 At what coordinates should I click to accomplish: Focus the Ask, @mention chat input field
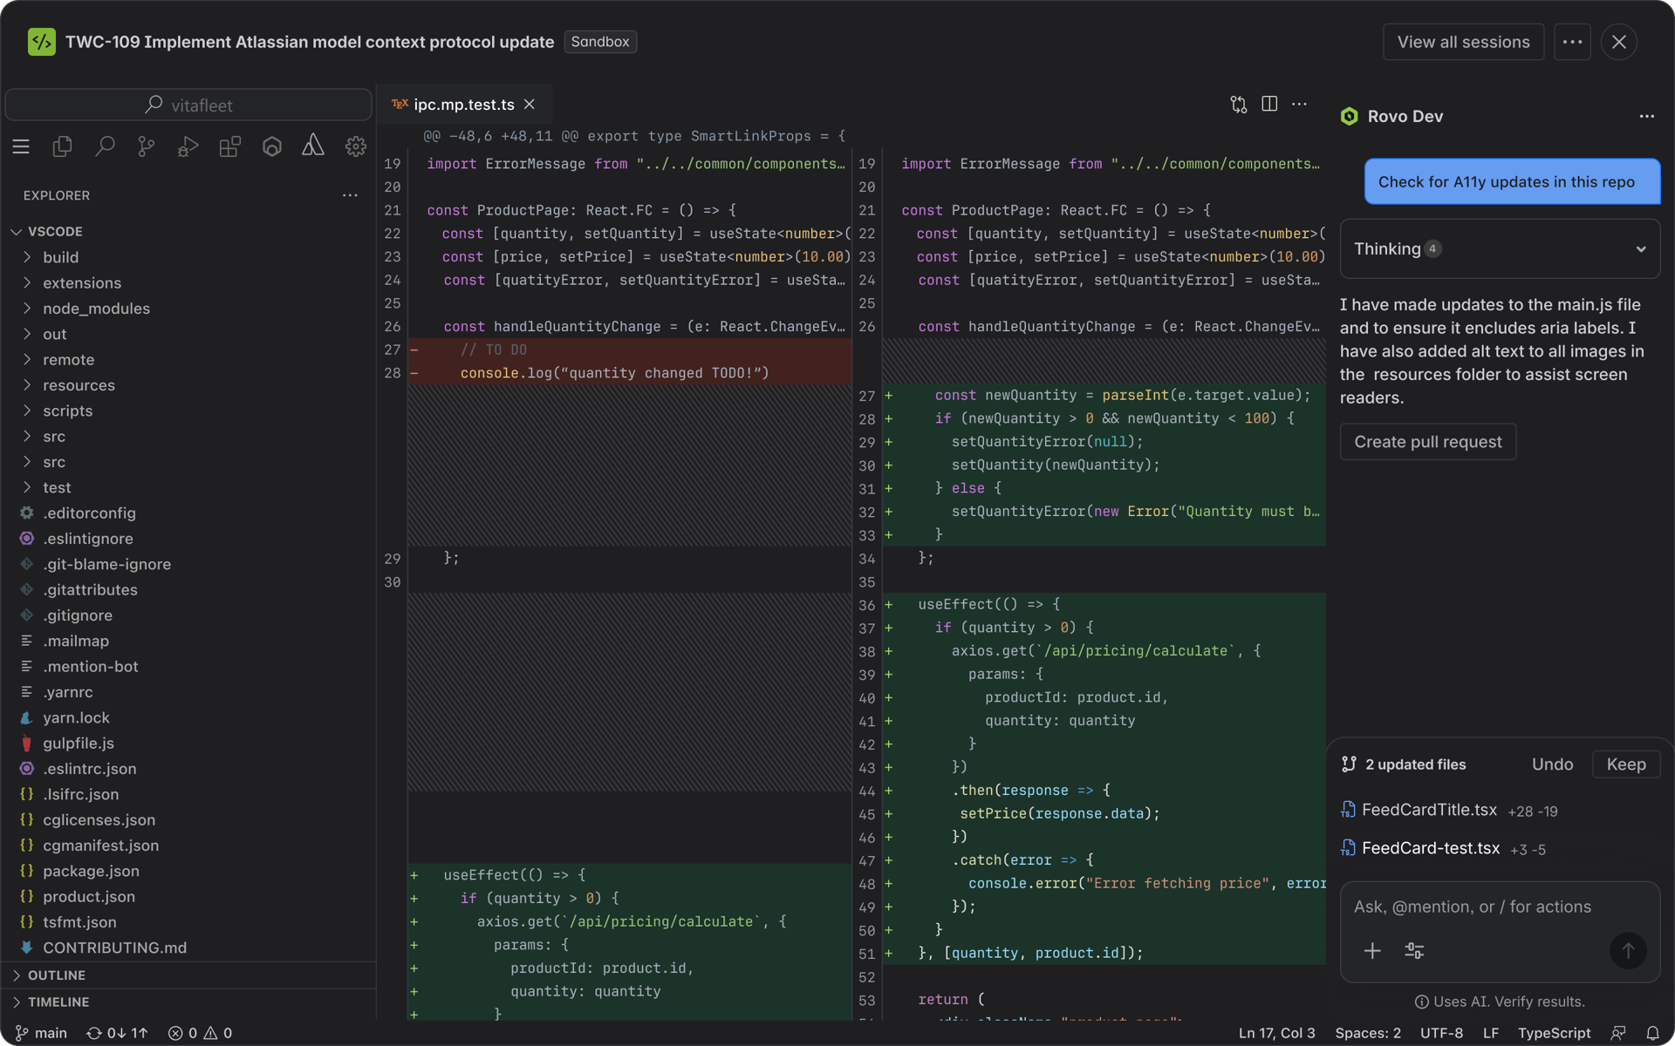tap(1483, 907)
